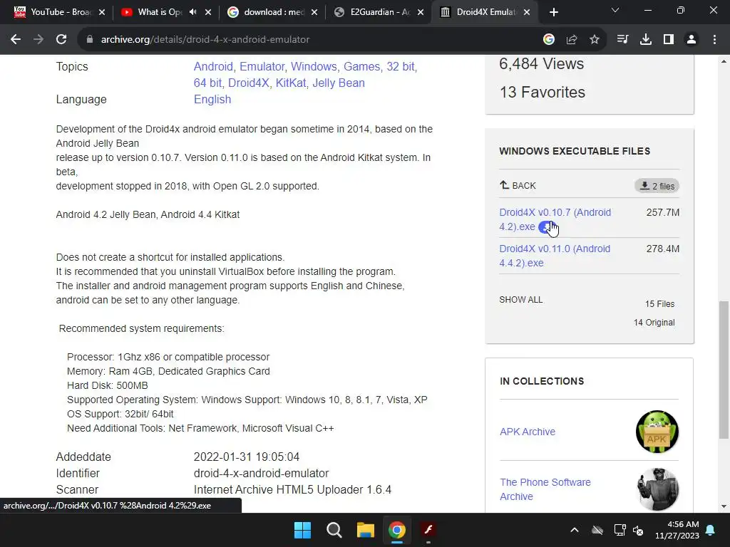The image size is (730, 547).
Task: Click the download icon beside 4.2).exe
Action: [546, 227]
